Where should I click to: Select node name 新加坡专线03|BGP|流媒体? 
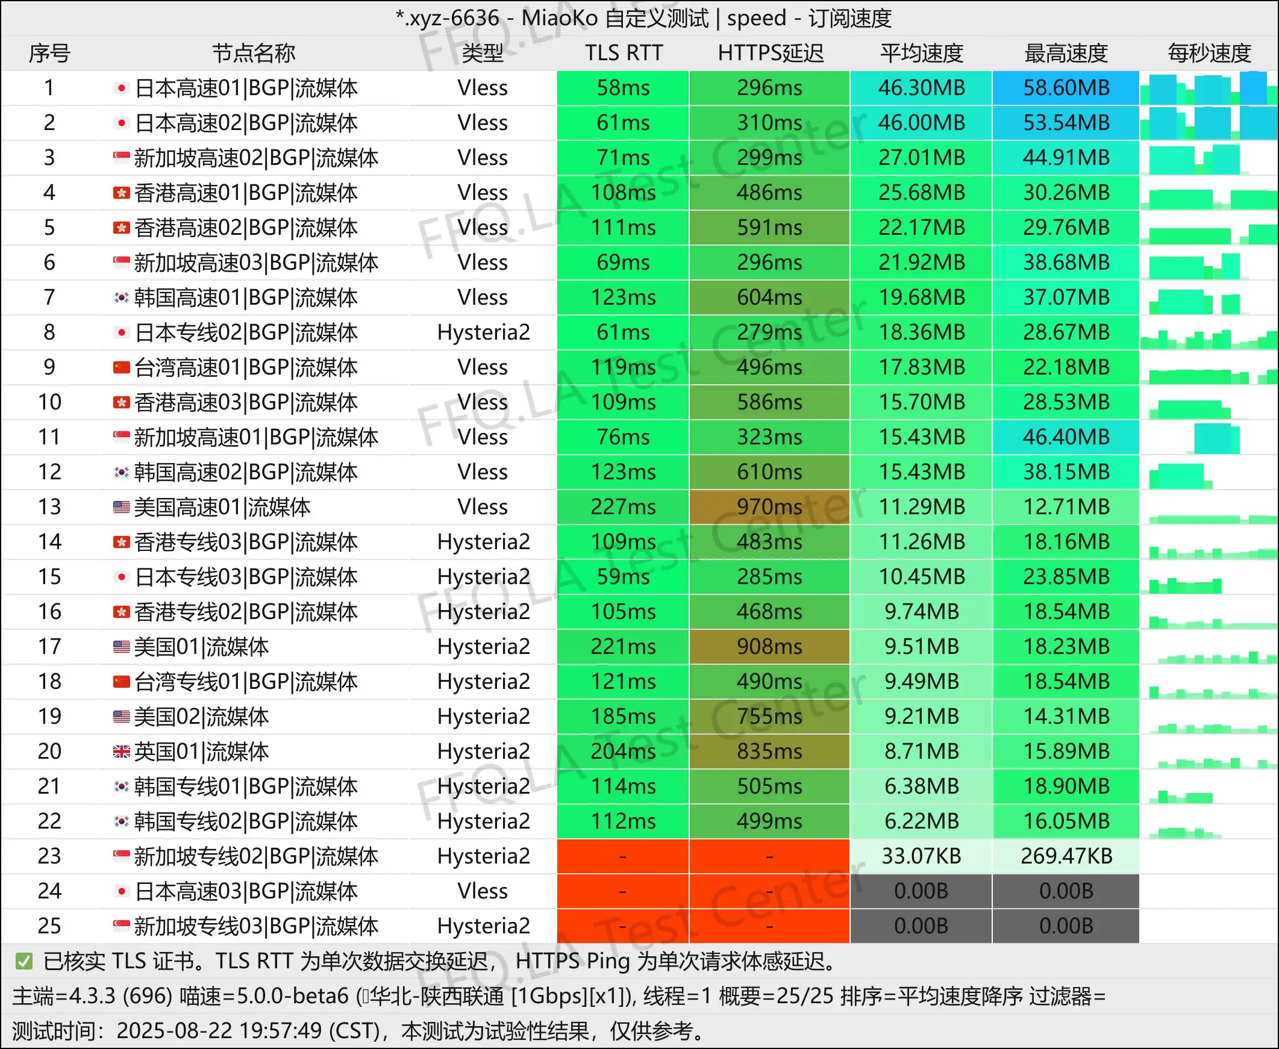(x=256, y=926)
